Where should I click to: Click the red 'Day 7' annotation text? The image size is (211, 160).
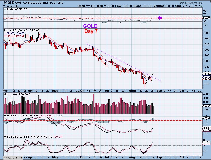tap(91, 31)
